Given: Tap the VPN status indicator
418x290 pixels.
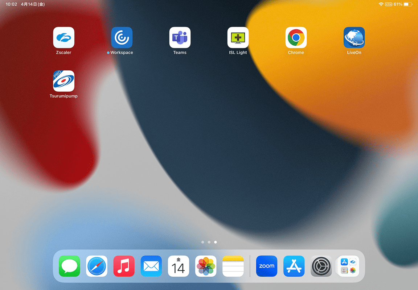Looking at the screenshot, I should coord(388,4).
